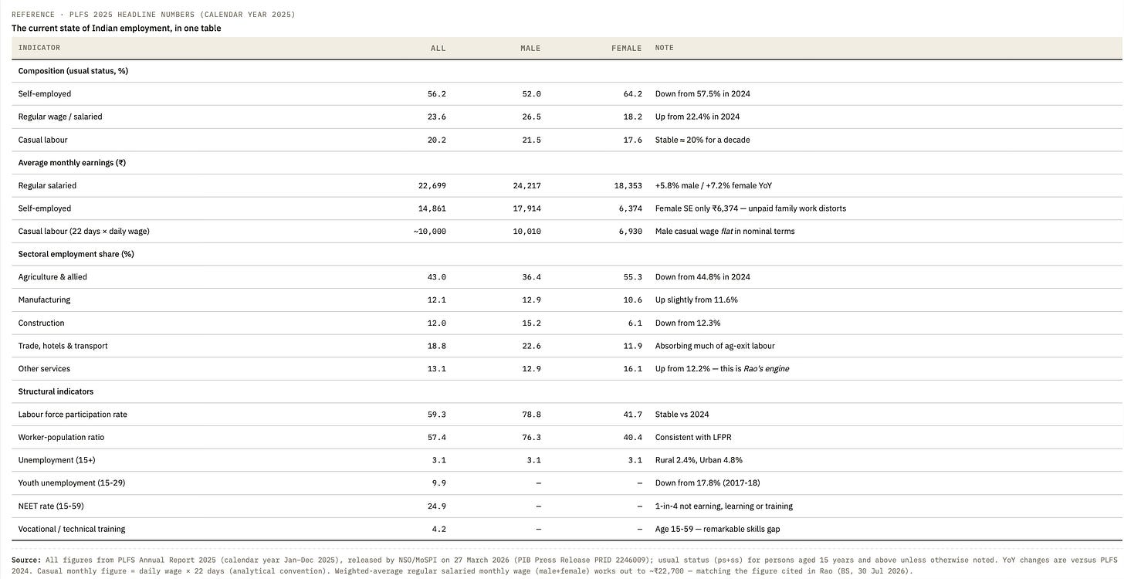1124x579 pixels.
Task: Click the INDICATOR column header
Action: pos(39,48)
